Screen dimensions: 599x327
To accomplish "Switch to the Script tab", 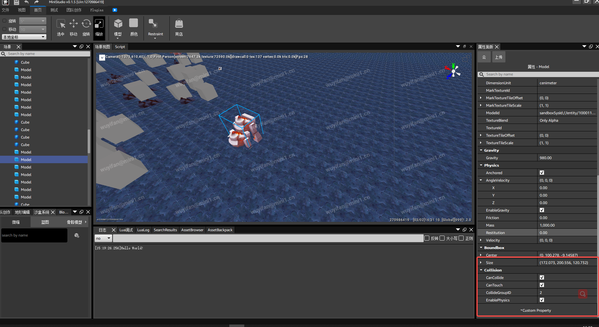I will 120,47.
